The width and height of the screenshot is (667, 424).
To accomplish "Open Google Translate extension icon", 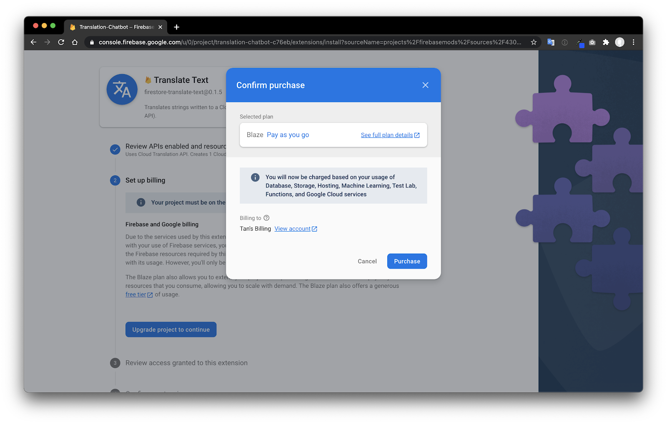I will pos(551,42).
